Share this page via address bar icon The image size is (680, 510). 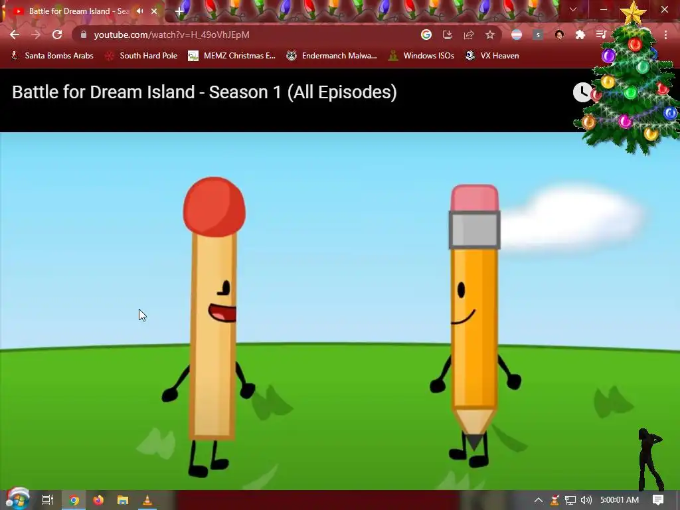point(469,35)
